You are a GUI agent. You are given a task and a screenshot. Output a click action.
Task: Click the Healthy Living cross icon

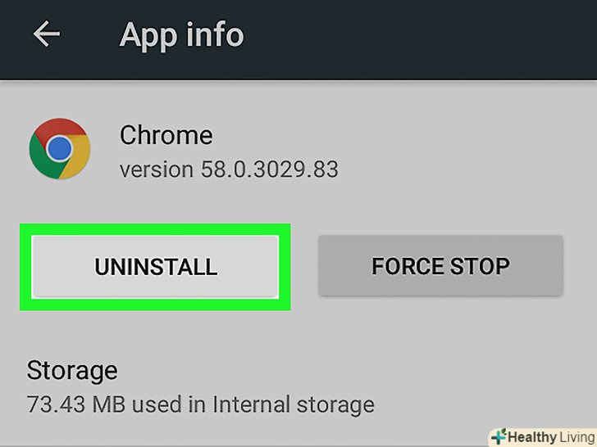coord(499,436)
